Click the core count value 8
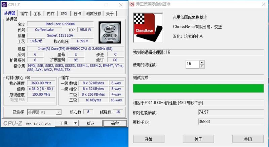The width and height of the screenshot is (269, 147). click(88, 112)
